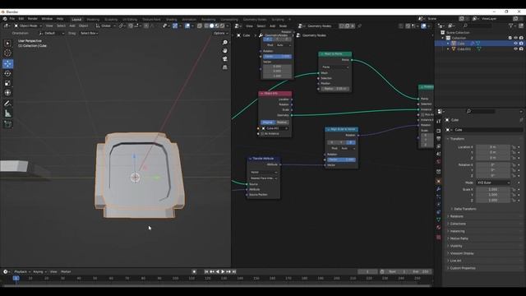
Task: Click the Factor slider in Align Euler node
Action: coord(341,160)
